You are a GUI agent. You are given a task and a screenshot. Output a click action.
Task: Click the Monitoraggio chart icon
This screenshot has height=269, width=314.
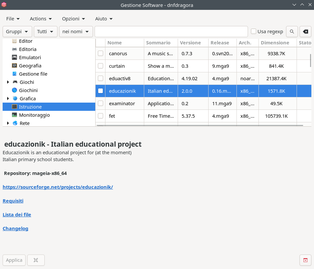[x=14, y=115]
